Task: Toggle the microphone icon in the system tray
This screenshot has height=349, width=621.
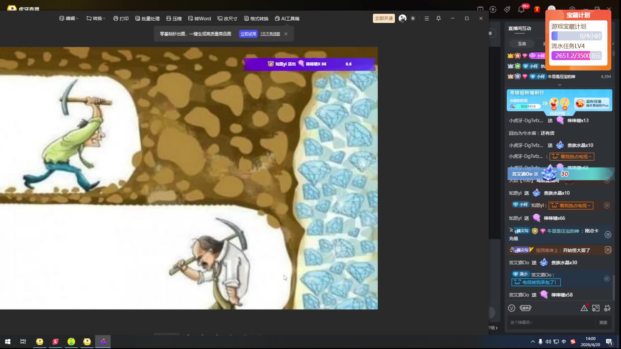Action: tap(540, 342)
